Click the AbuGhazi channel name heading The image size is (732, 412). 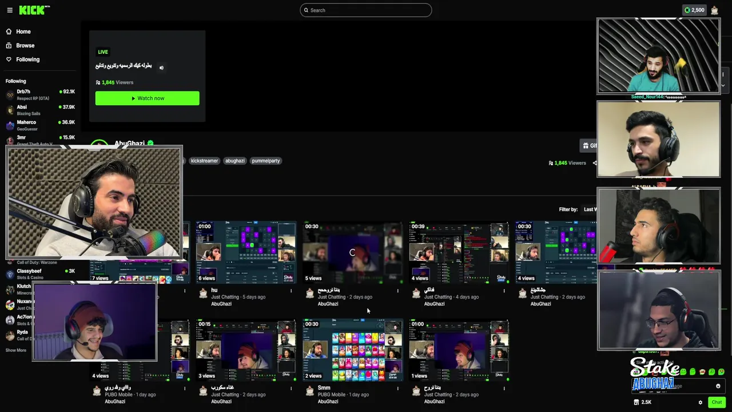pyautogui.click(x=129, y=143)
